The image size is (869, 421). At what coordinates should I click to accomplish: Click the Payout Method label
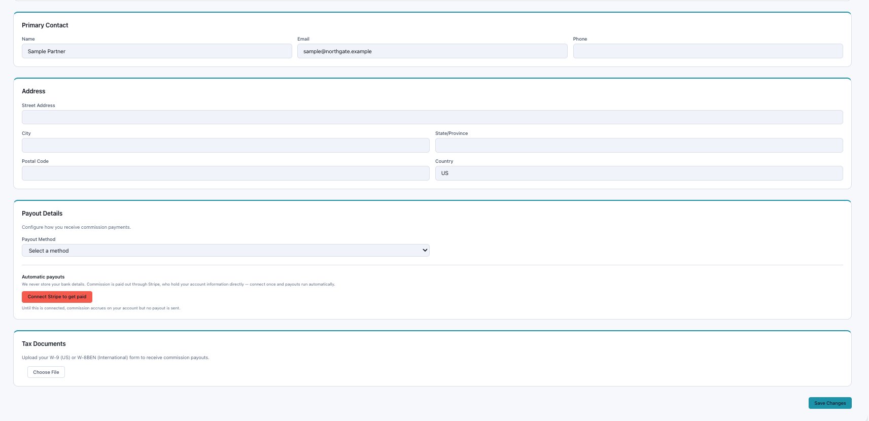point(39,239)
